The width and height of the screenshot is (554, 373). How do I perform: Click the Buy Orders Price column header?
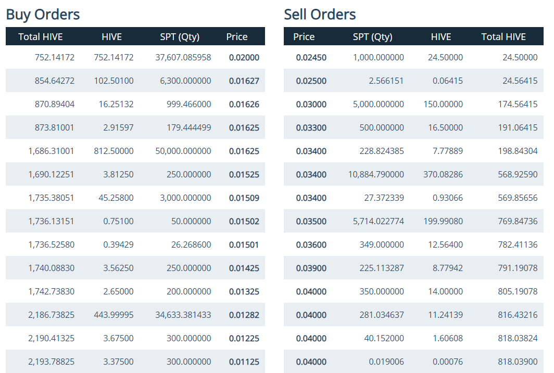tap(237, 37)
